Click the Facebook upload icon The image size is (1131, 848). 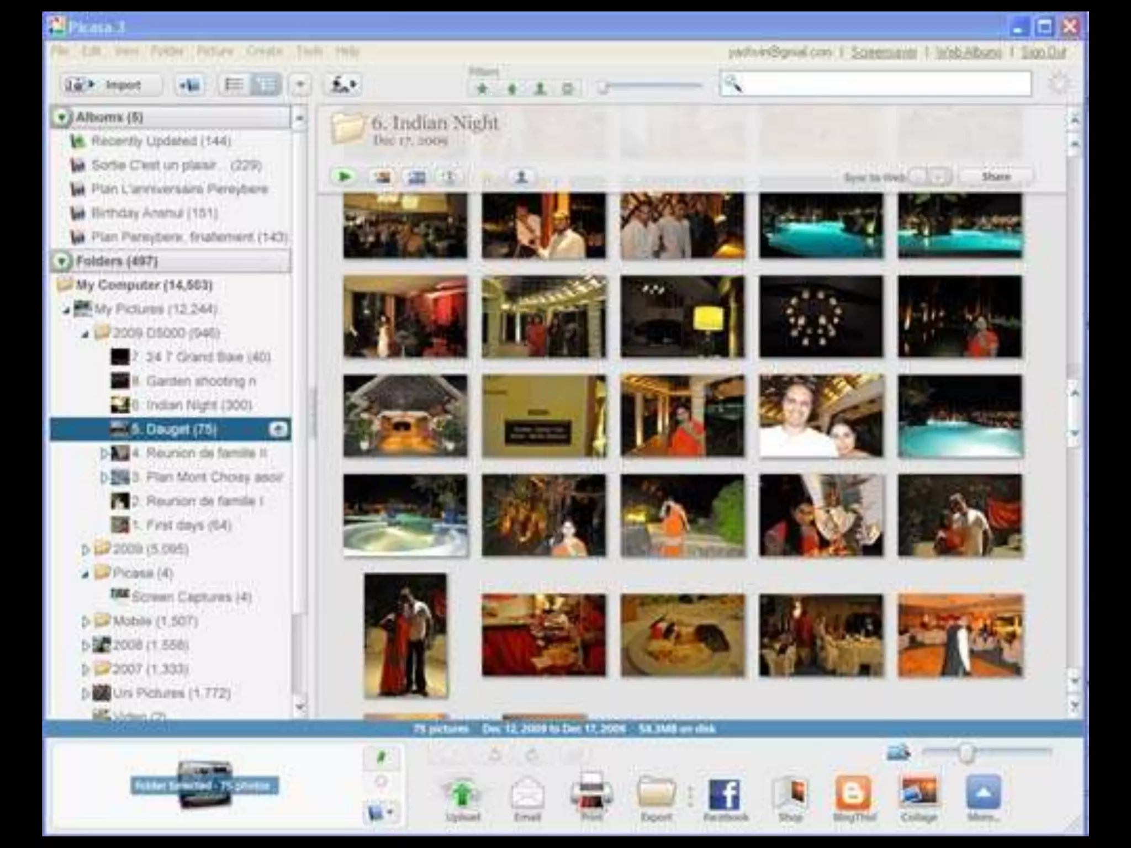click(x=725, y=794)
